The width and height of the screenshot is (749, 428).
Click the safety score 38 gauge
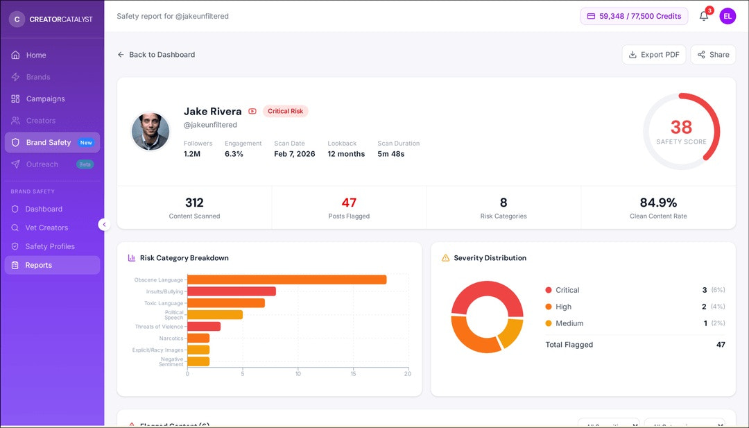681,131
